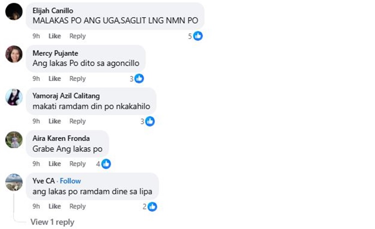Open the like reaction icon on Elijah Canillo's comment

tap(198, 36)
